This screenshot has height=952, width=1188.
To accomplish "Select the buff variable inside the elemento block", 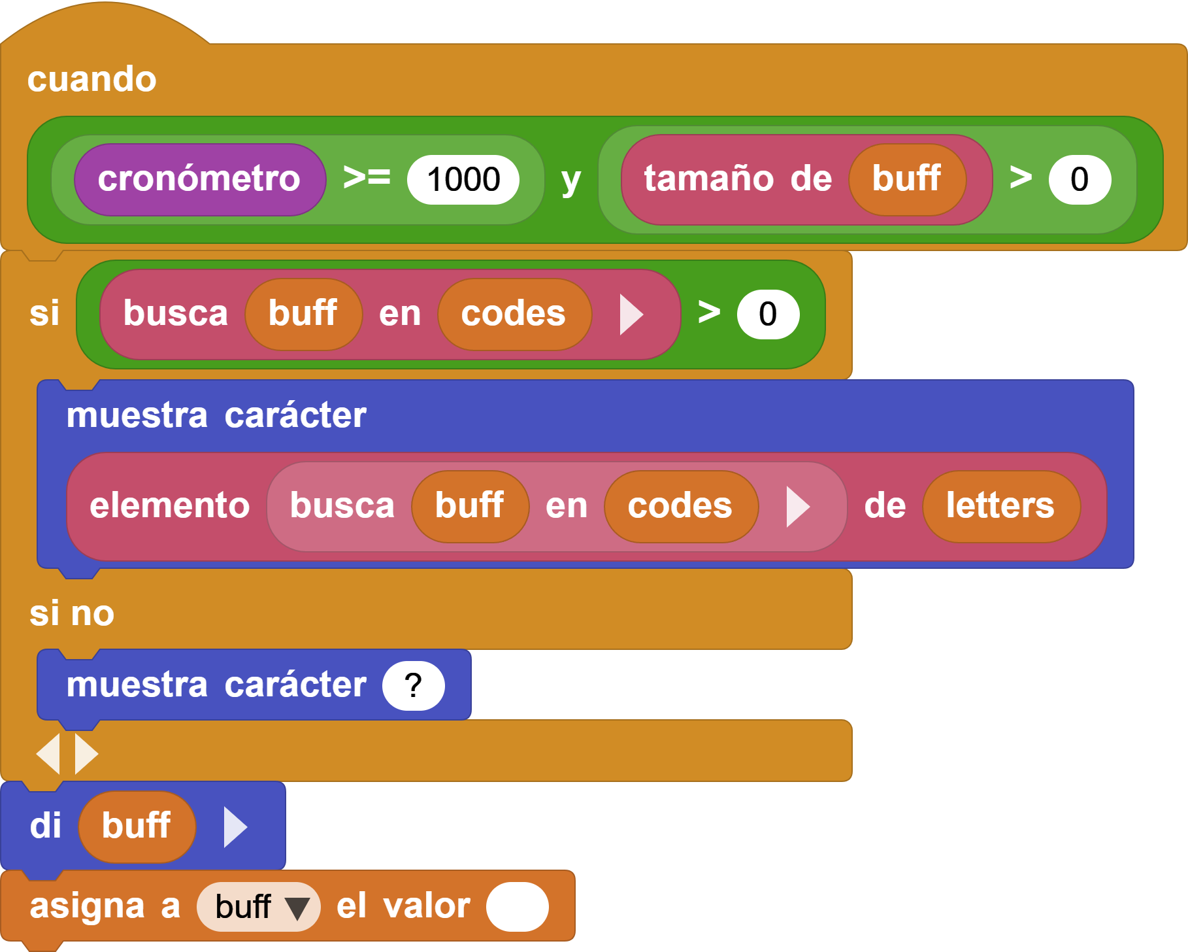I will 470,506.
